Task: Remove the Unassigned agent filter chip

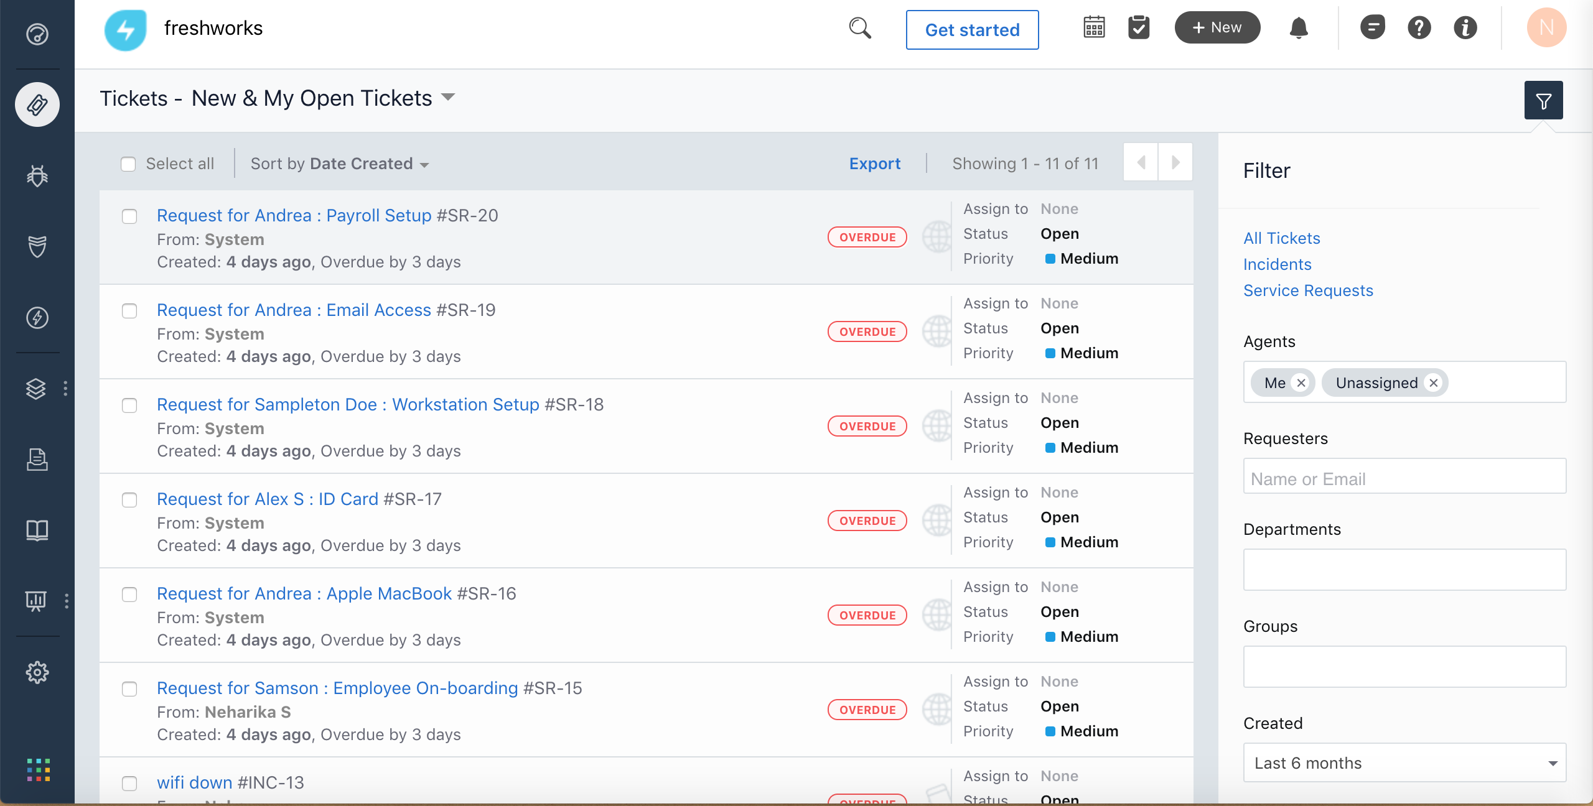Action: (x=1434, y=382)
